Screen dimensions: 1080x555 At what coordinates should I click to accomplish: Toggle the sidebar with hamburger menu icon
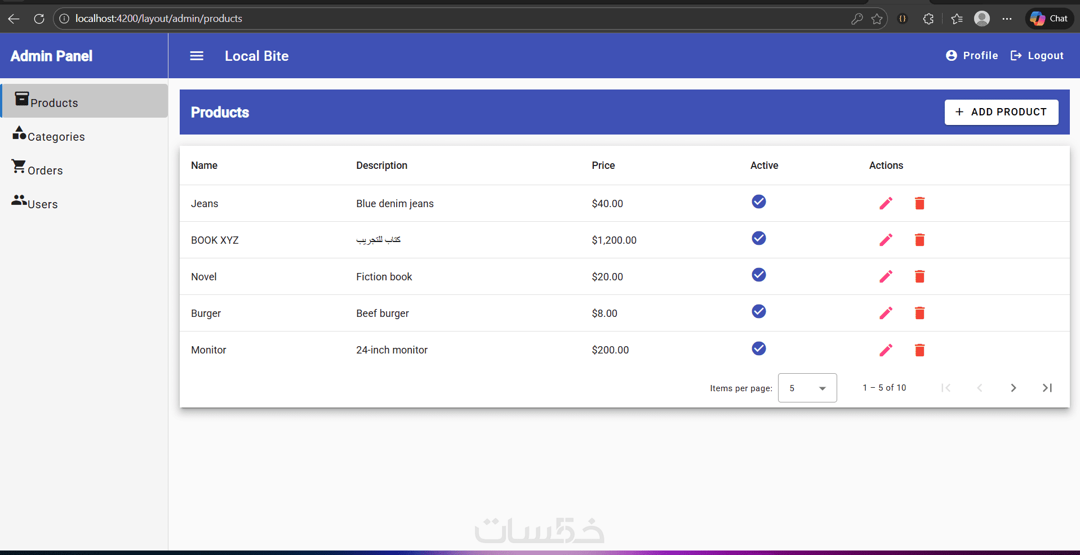click(x=197, y=56)
